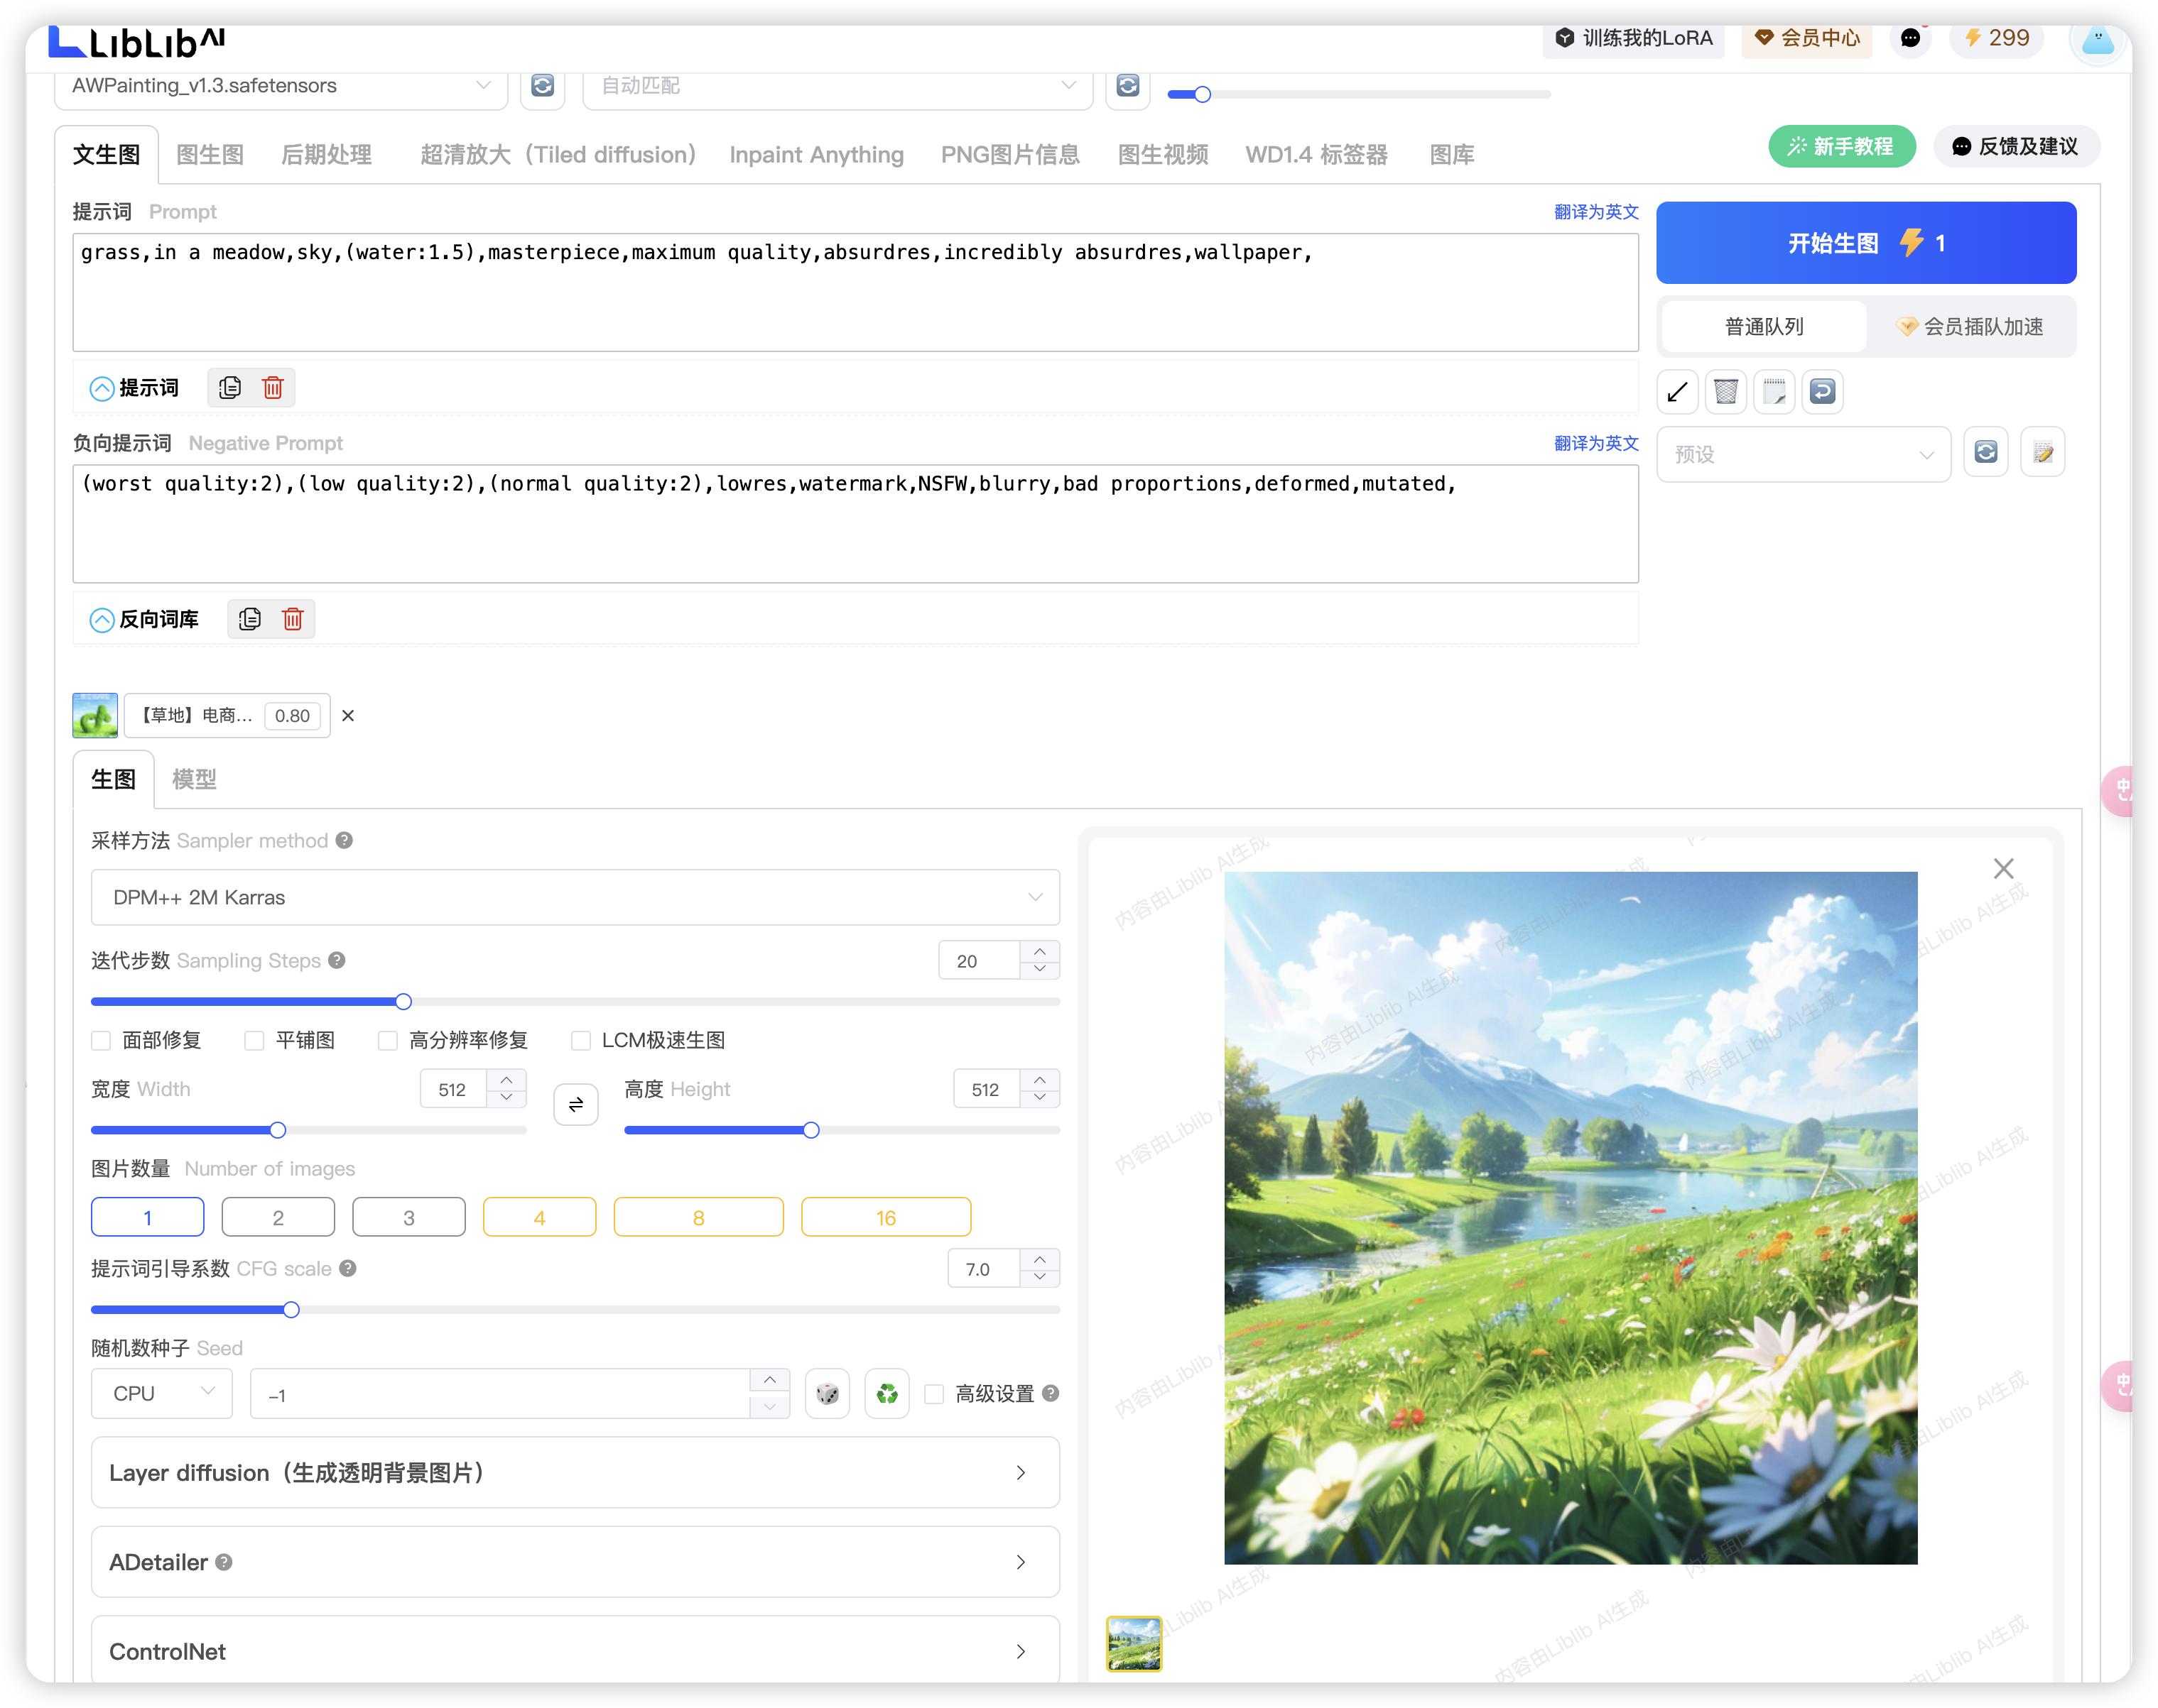Click the green recycle seed icon

(x=886, y=1394)
